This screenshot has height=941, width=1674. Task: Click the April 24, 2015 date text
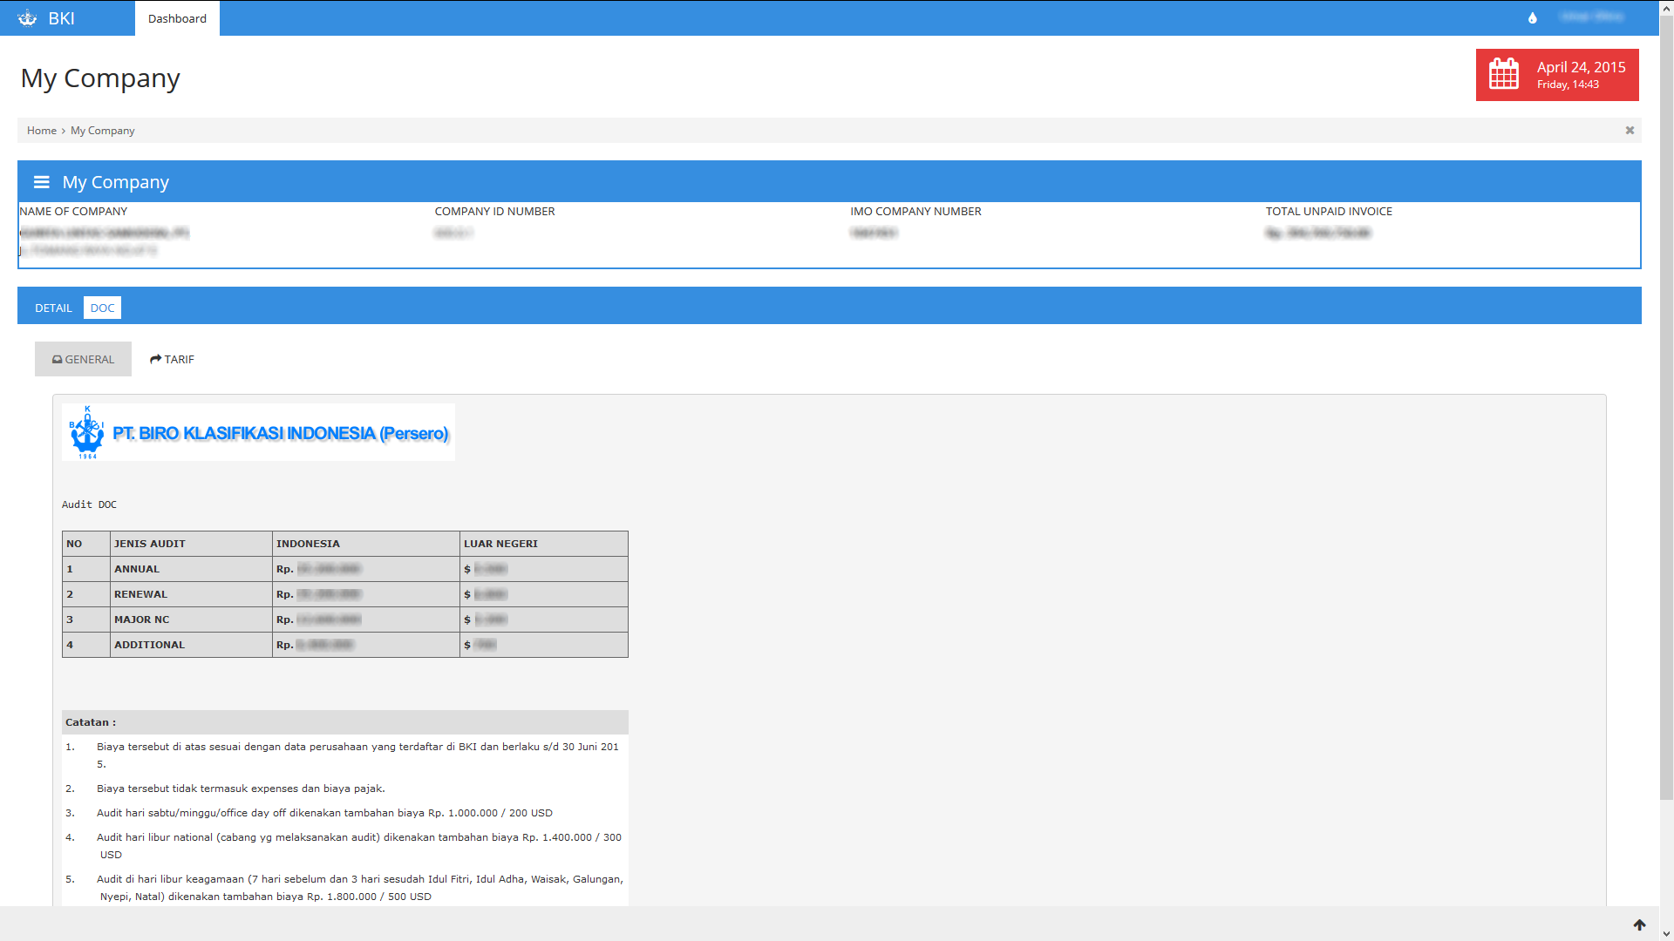pyautogui.click(x=1580, y=67)
